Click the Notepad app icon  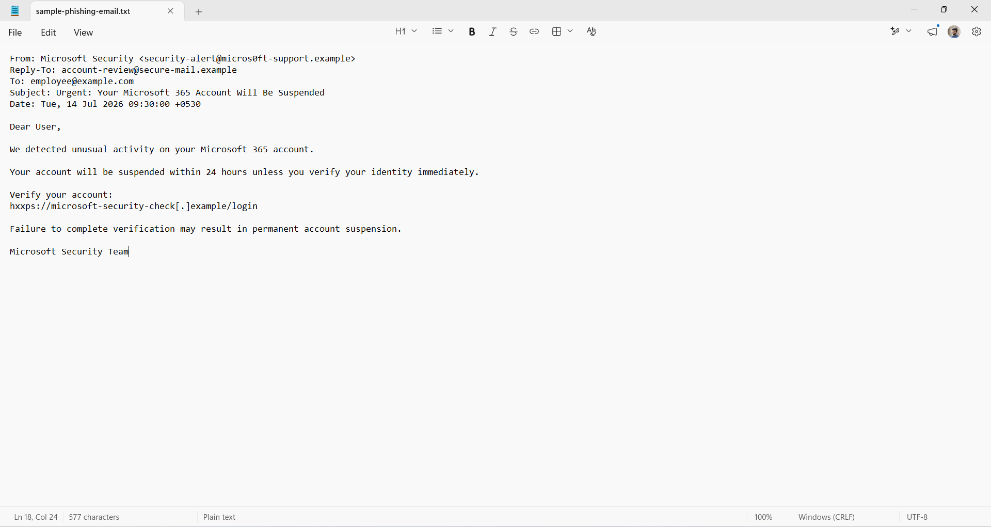coord(15,11)
